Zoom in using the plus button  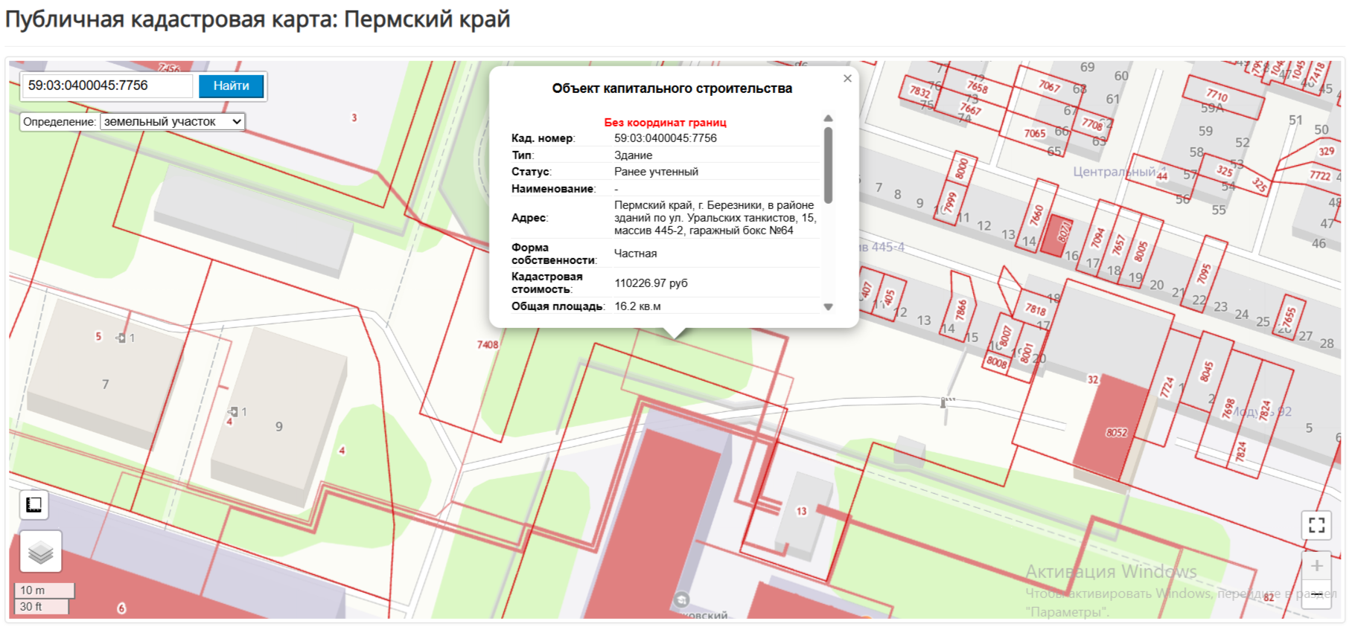1316,566
